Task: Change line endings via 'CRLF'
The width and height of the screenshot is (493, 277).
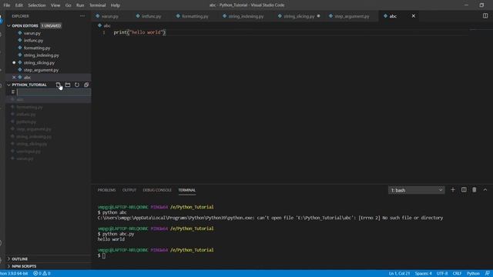Action: tap(457, 274)
